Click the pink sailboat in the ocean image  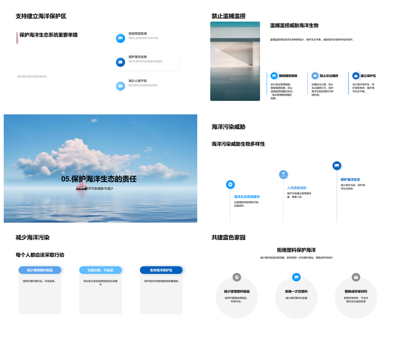(x=81, y=185)
